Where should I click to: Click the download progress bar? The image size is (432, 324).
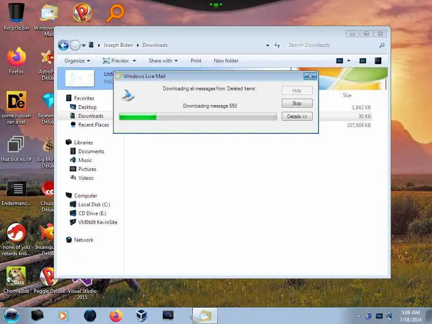click(198, 116)
